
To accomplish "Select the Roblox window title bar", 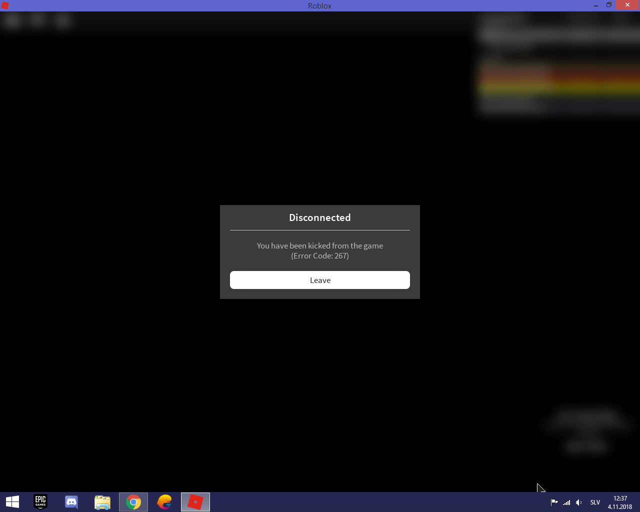I will [x=319, y=5].
